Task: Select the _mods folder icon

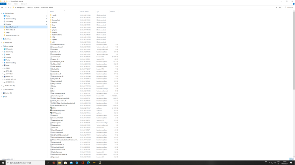Action: tap(51, 15)
